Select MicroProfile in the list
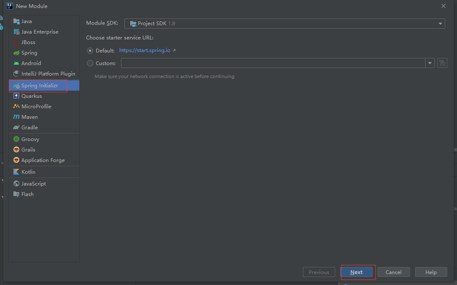Image resolution: width=457 pixels, height=285 pixels. [44, 106]
